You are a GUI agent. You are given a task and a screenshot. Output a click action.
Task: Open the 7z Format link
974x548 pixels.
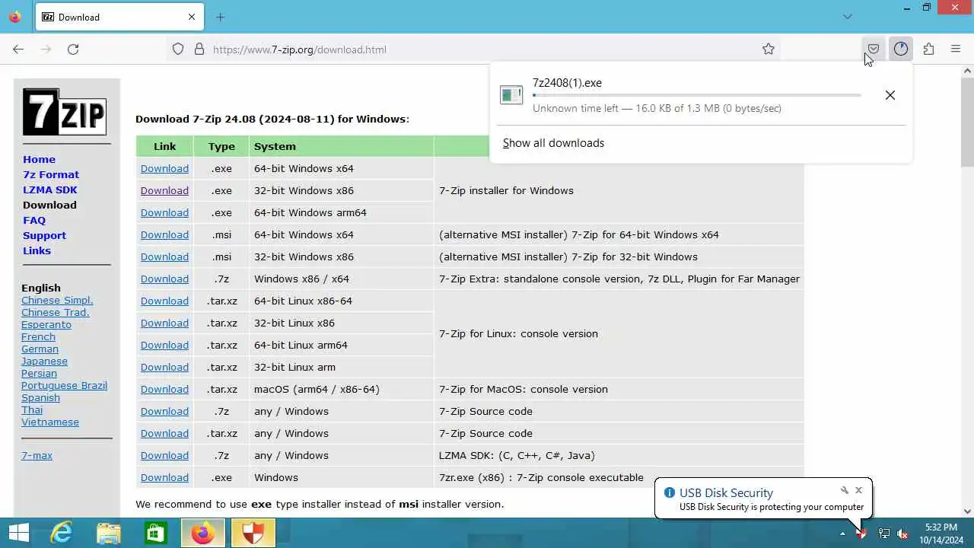(x=51, y=174)
